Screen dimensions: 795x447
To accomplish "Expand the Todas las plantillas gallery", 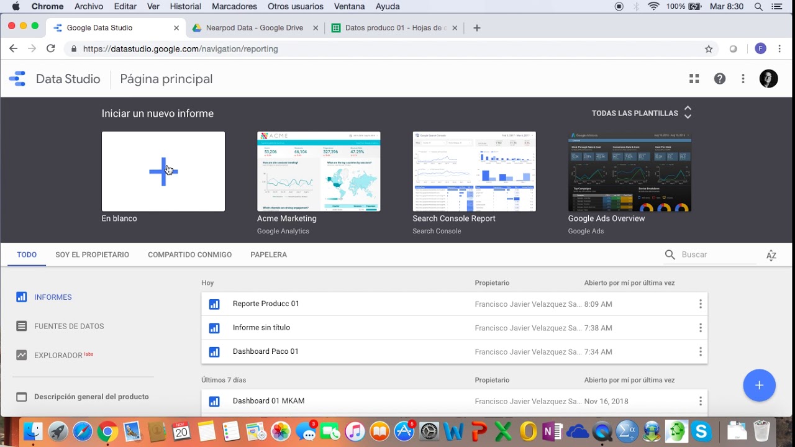I will tap(642, 113).
